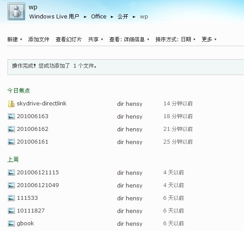Open the 新建 dropdown menu
Screen dimensions: 244x231
coord(15,40)
